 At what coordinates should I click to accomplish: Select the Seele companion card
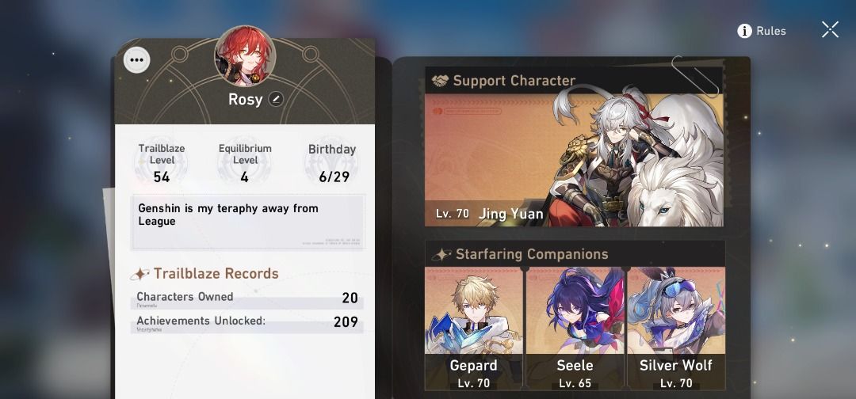575,329
